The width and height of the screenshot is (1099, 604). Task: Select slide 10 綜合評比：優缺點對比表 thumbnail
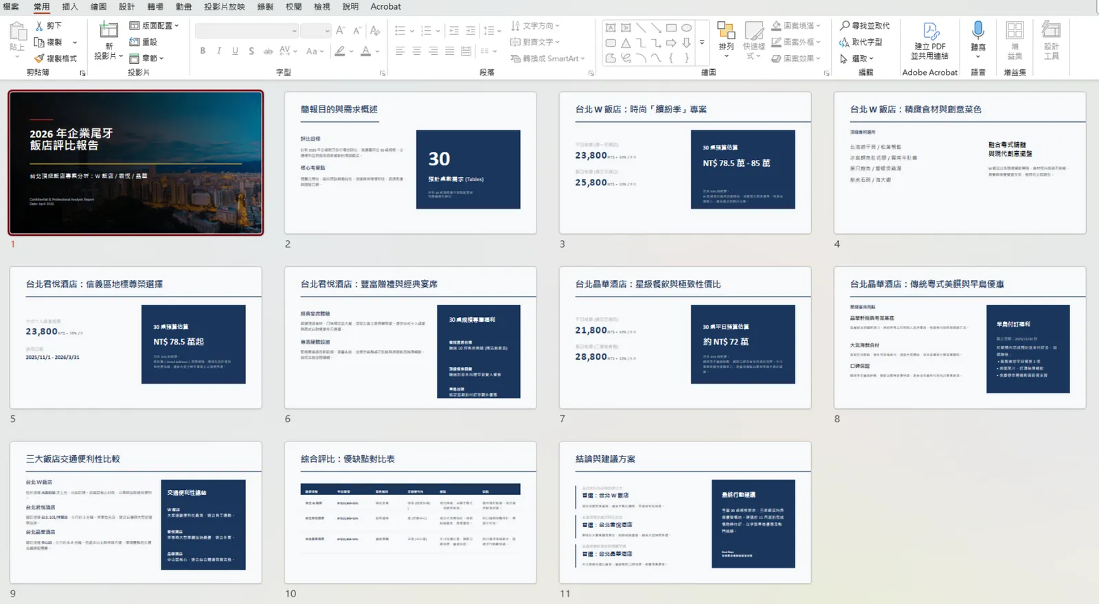point(411,513)
